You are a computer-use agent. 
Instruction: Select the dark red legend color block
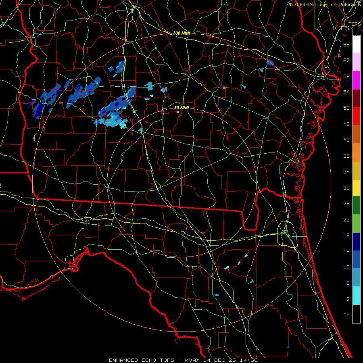click(356, 98)
